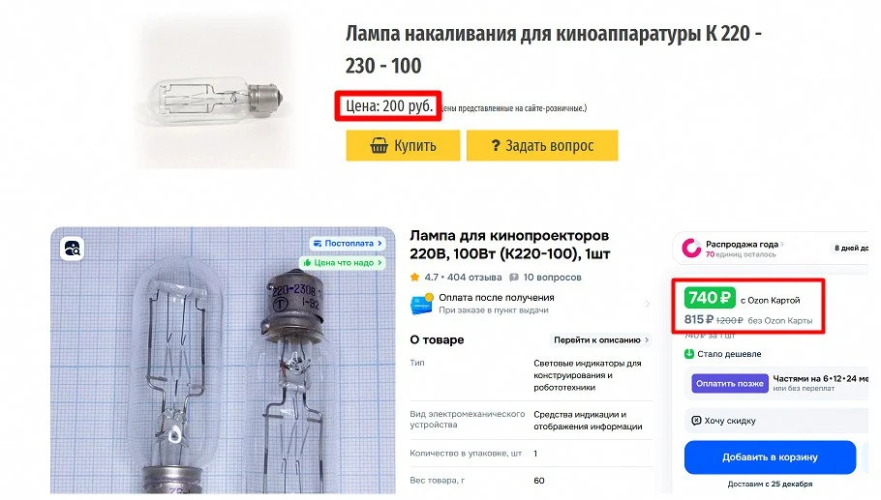Expand the Постоплата badge chevron
The width and height of the screenshot is (881, 500).
(380, 243)
